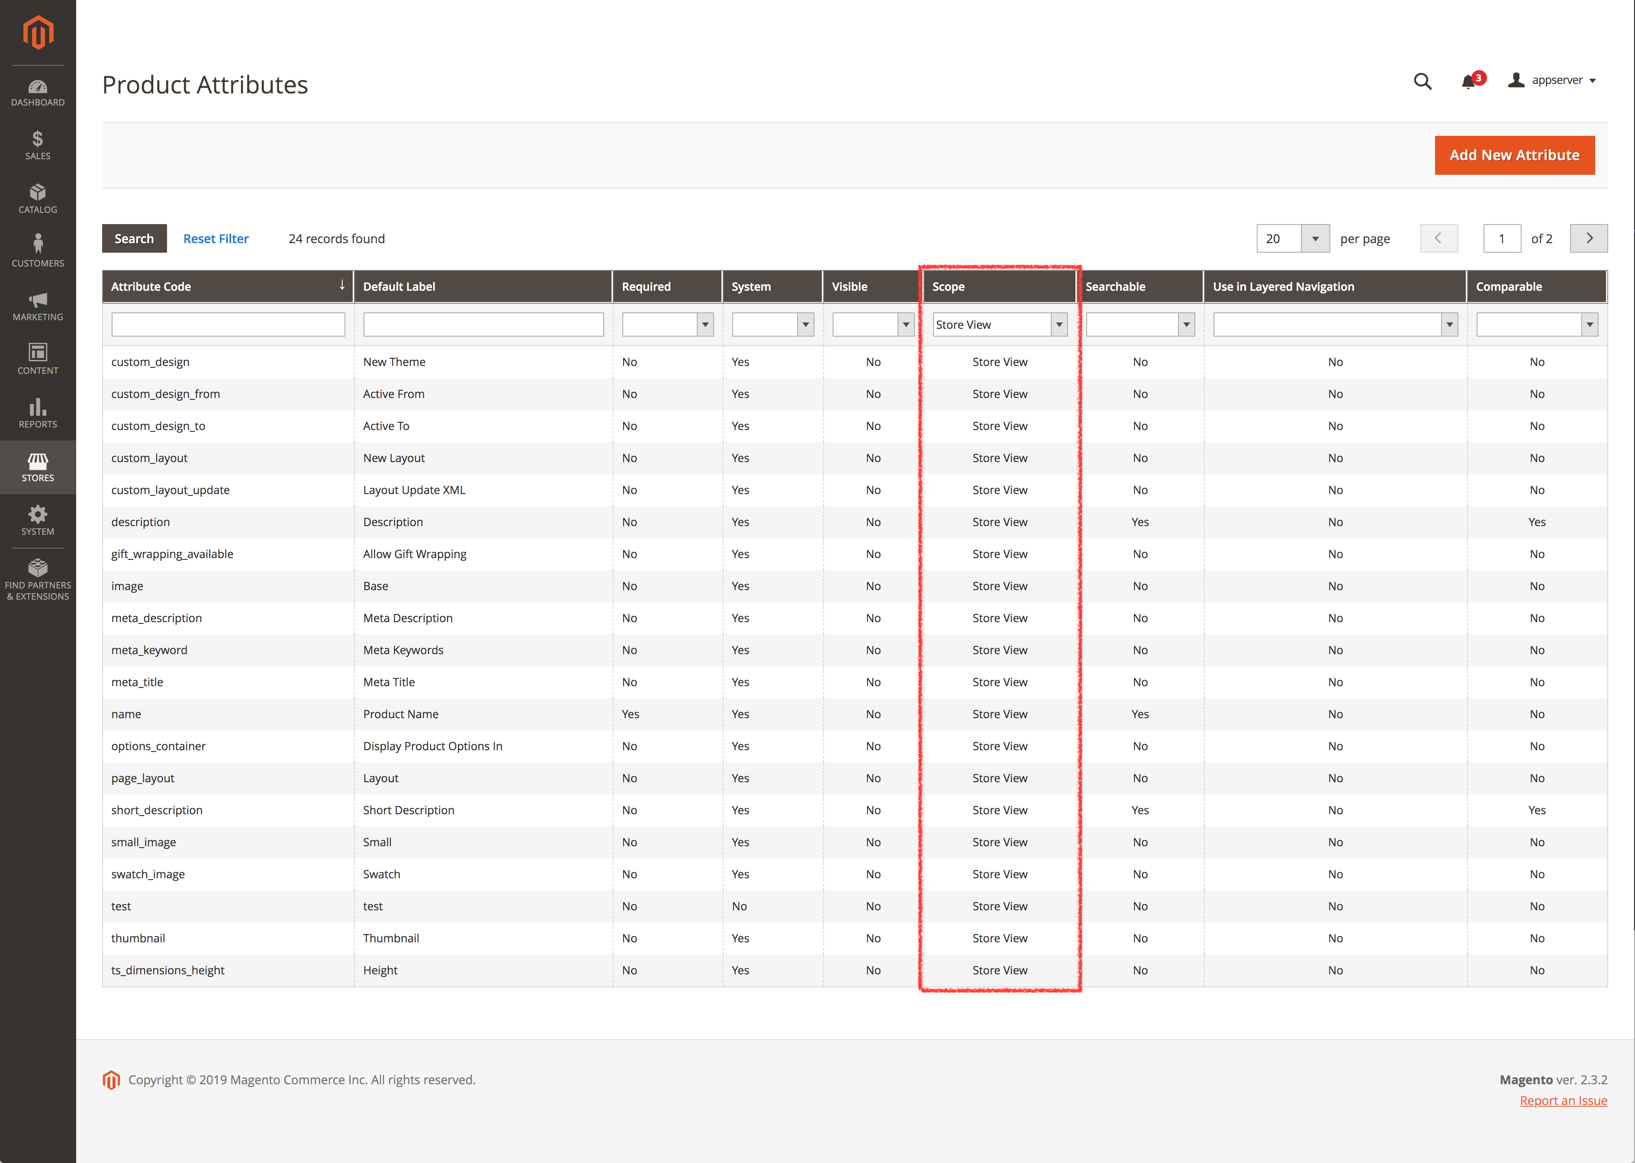Click the Add New Attribute button

1514,155
